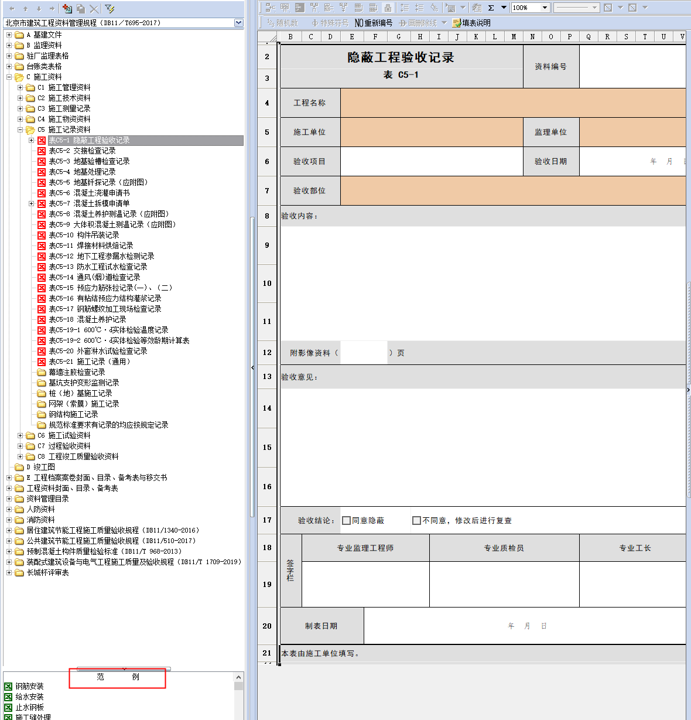Click the folder icon of 消防资料
Image resolution: width=691 pixels, height=720 pixels.
point(19,520)
